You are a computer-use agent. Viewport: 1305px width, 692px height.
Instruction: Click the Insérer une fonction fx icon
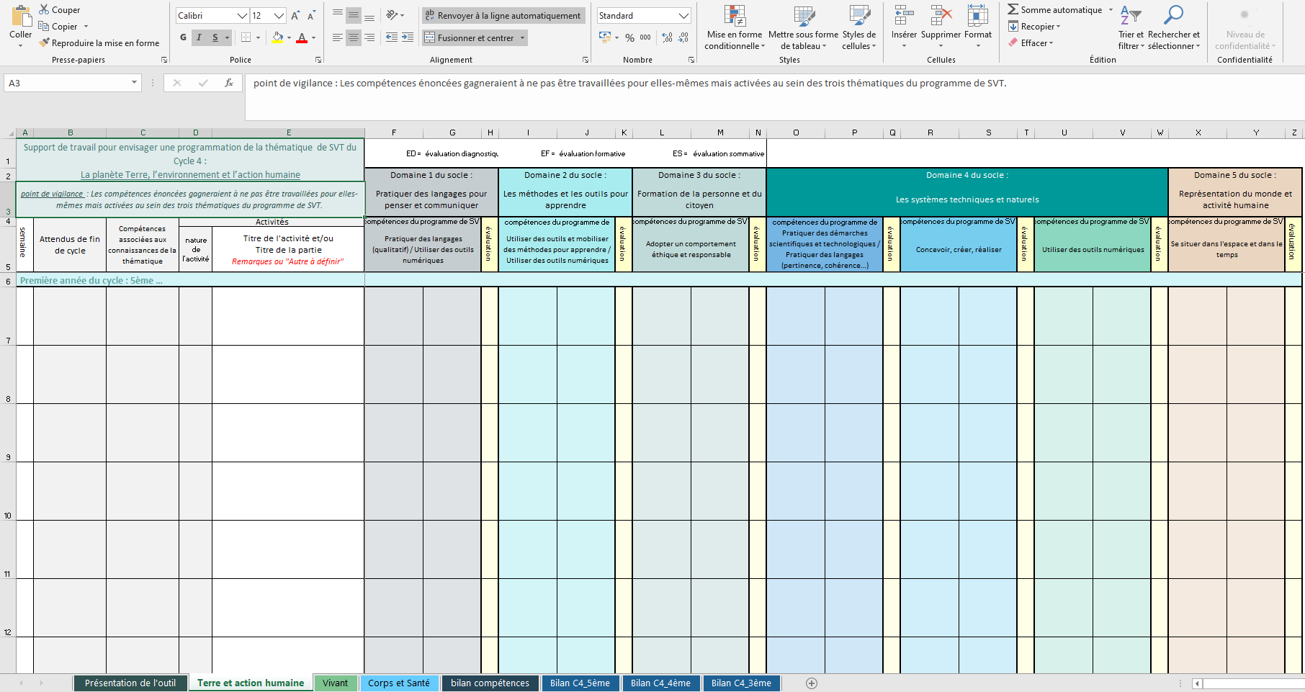(x=229, y=83)
